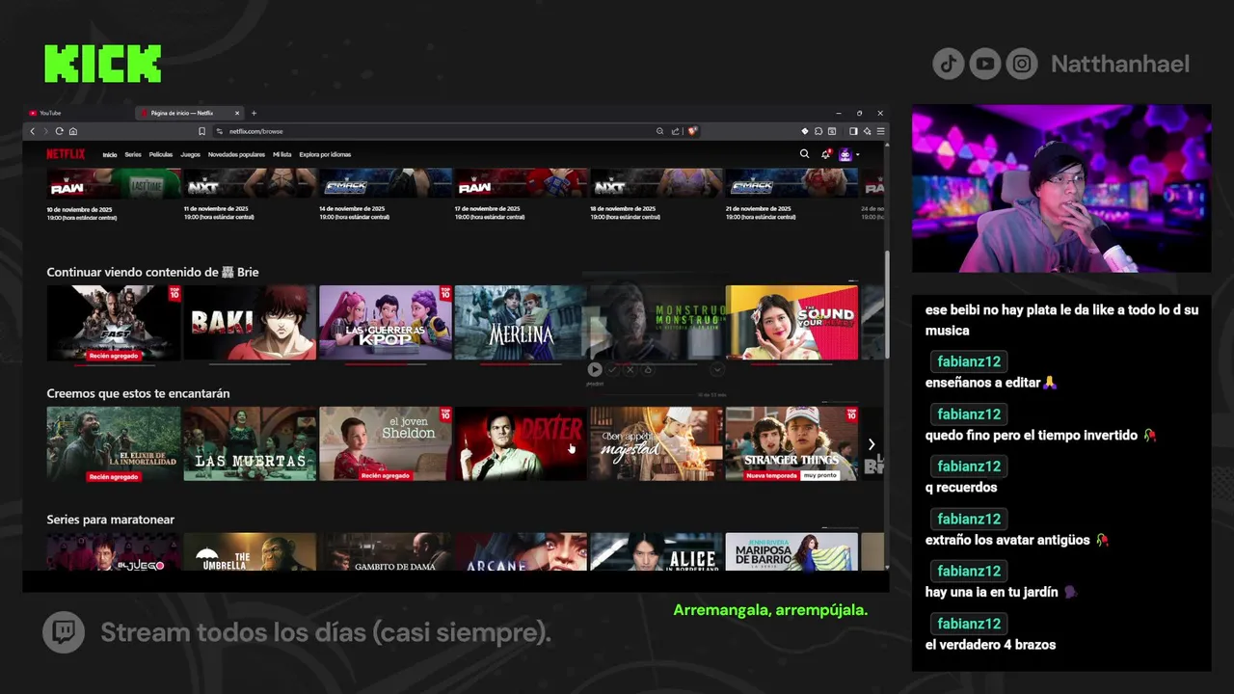Click the TikTok icon in stream overlay
This screenshot has height=694, width=1234.
point(948,65)
